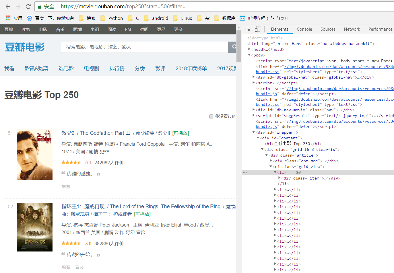Enable the 我没看过的 checkbox
This screenshot has width=394, height=273.
click(211, 116)
